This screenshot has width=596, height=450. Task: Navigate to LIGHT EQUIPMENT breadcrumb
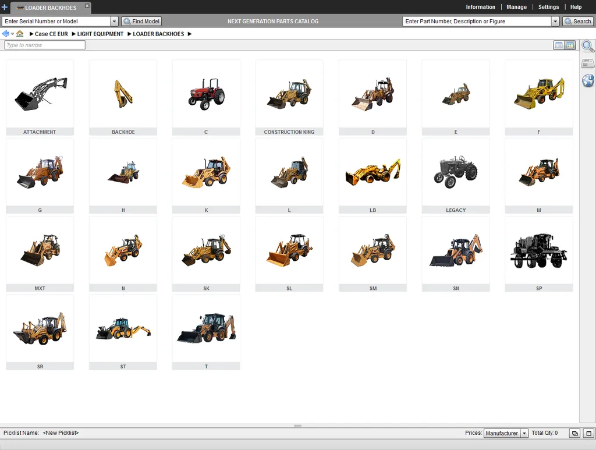(100, 34)
